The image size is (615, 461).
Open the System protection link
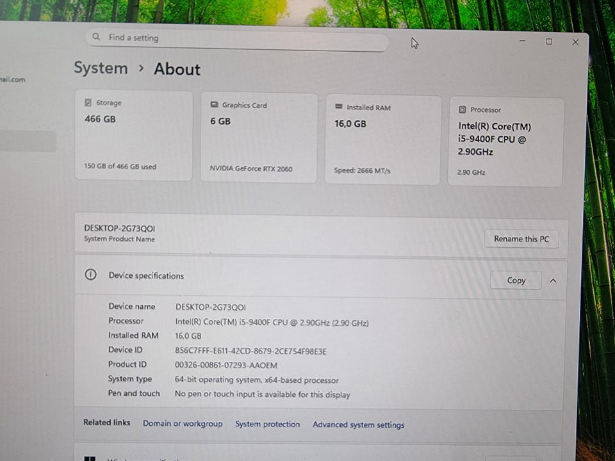pyautogui.click(x=267, y=424)
